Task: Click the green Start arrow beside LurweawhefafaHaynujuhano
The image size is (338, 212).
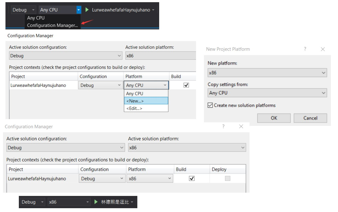Action: coord(87,10)
